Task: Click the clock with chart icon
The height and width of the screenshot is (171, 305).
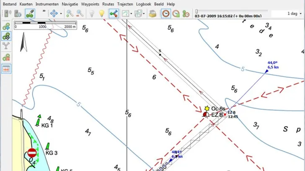Action: point(176,13)
